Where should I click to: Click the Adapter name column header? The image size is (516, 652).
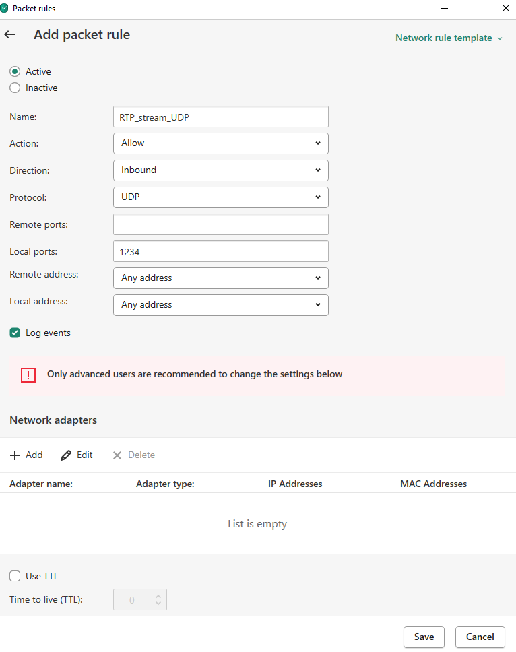[41, 484]
